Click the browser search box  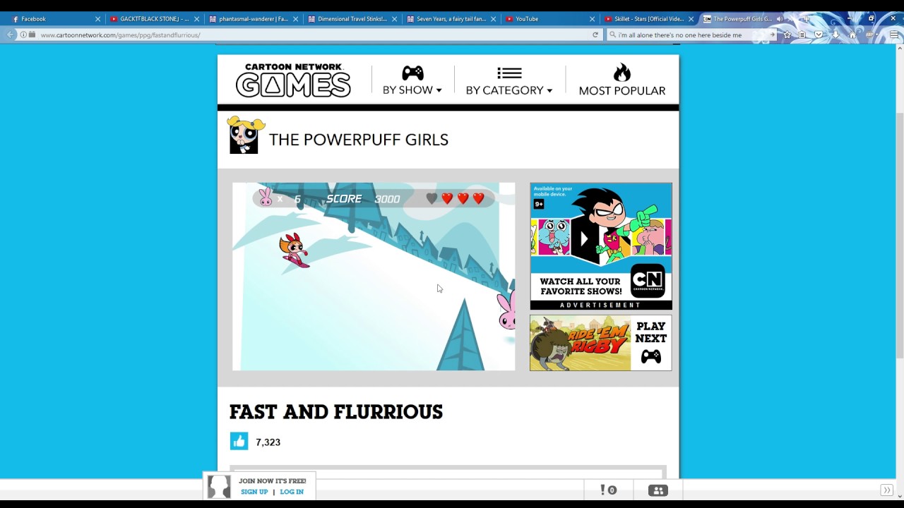(691, 35)
